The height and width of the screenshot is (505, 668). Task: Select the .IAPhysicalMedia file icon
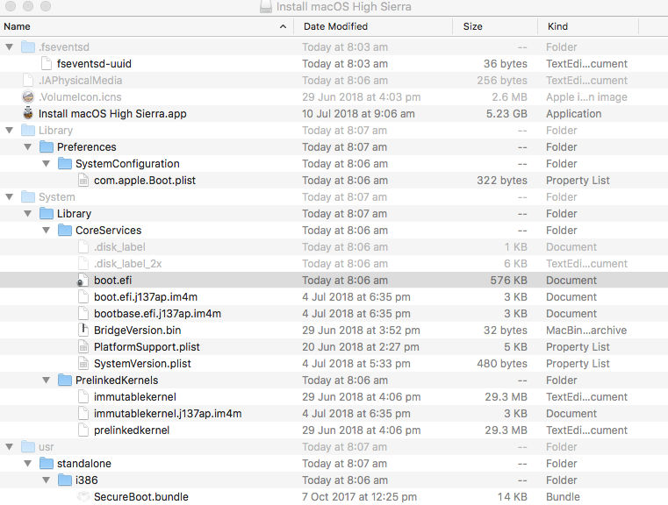[x=28, y=80]
